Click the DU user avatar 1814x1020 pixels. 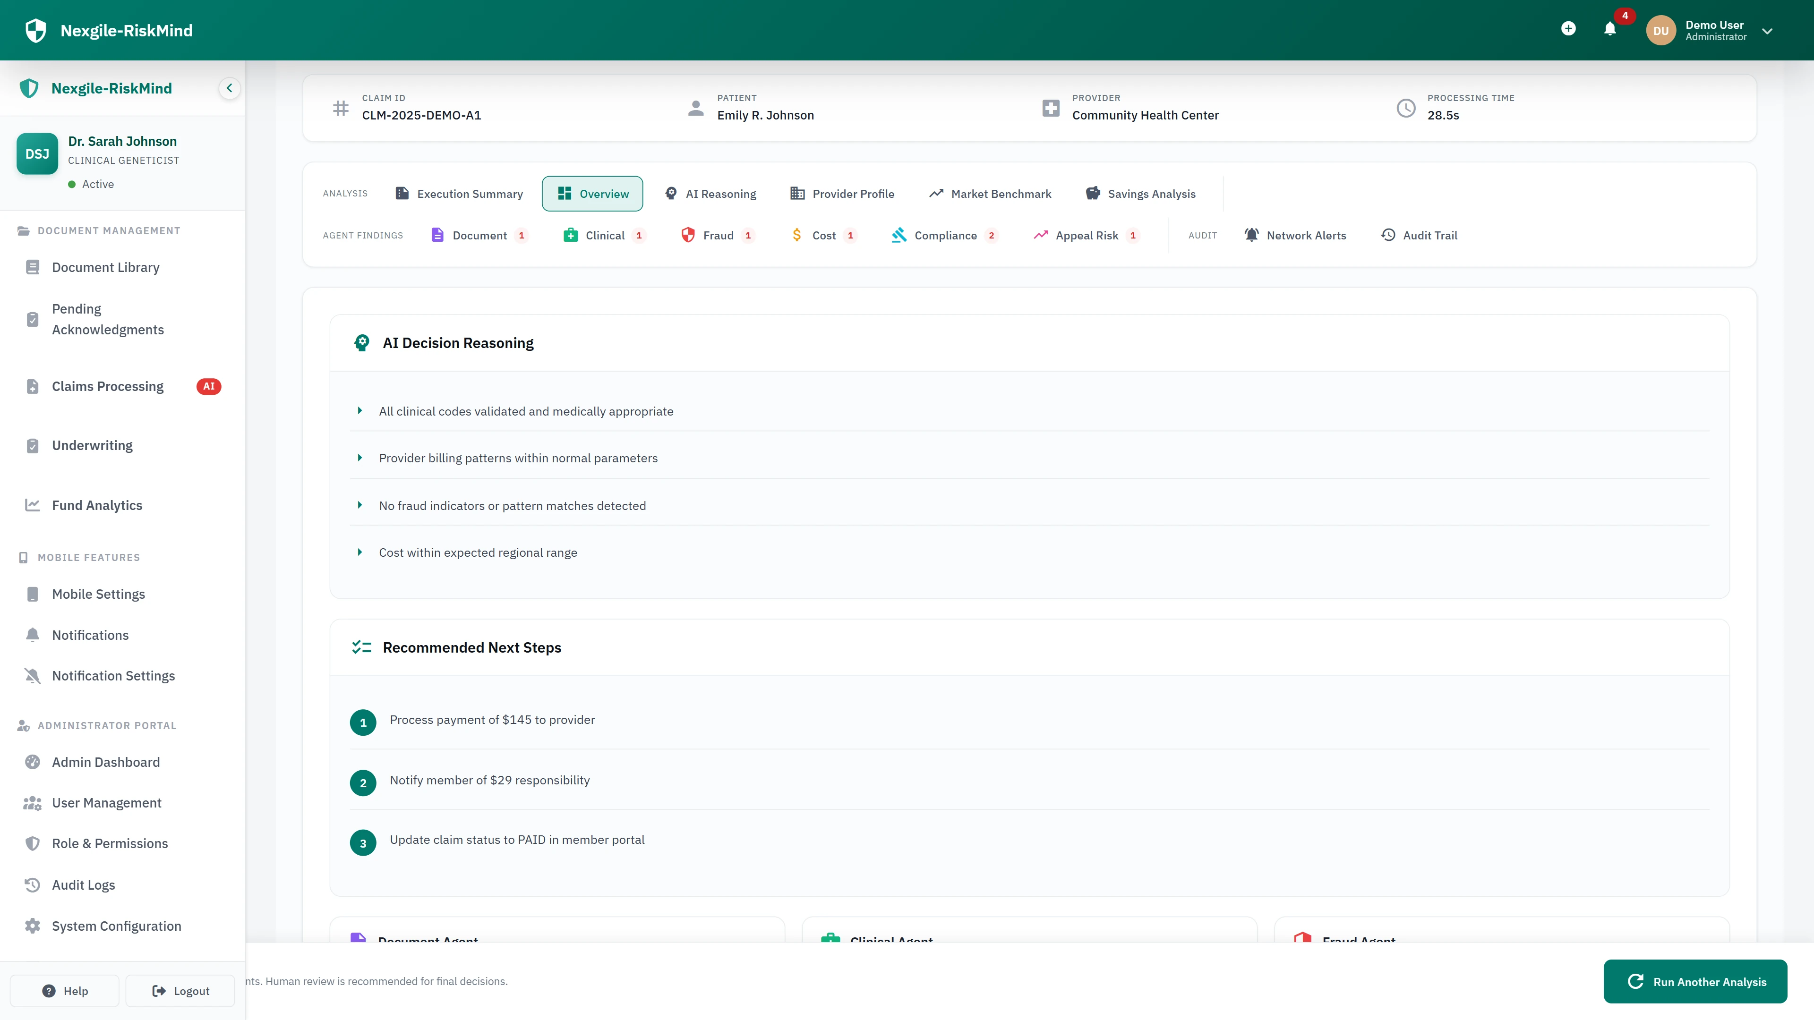[x=1660, y=30]
